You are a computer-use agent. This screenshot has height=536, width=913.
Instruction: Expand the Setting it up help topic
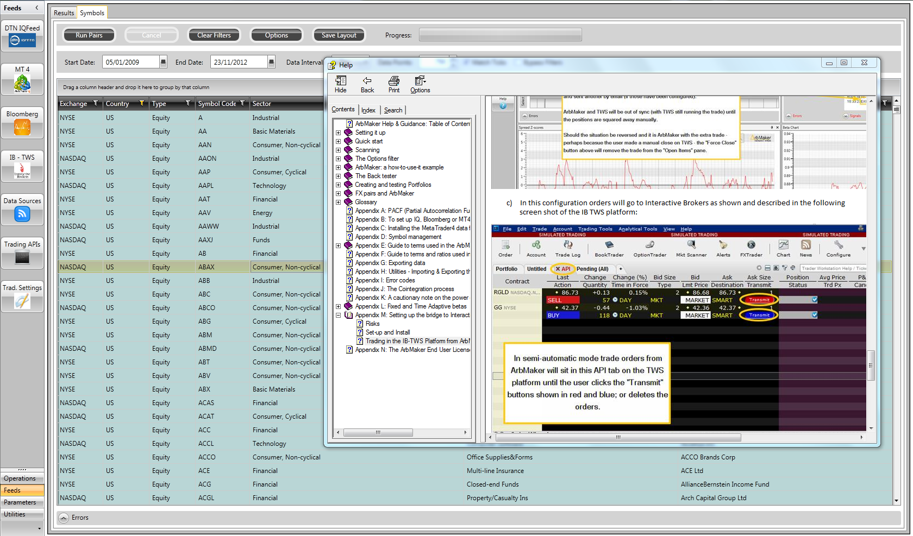point(338,133)
